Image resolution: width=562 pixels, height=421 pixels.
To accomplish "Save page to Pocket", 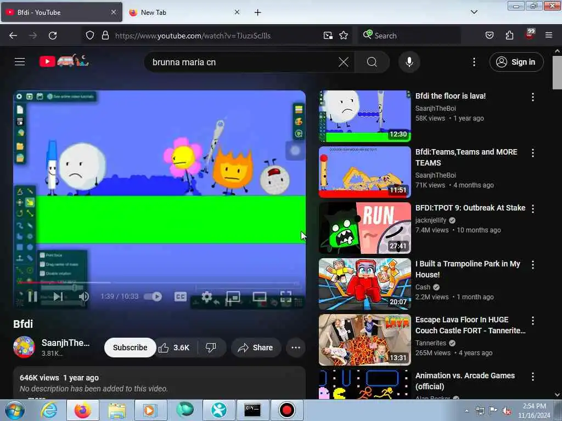I will 489,36.
